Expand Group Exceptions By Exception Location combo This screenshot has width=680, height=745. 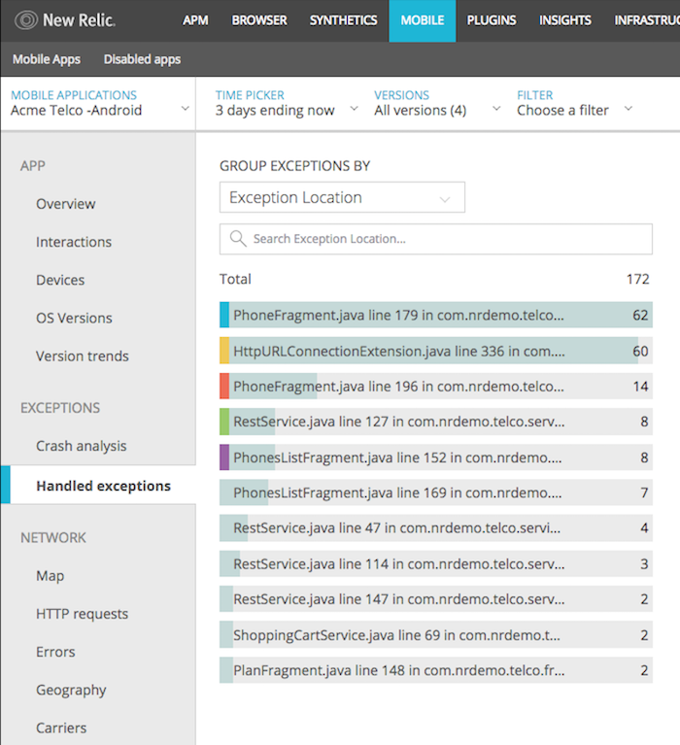[x=342, y=197]
